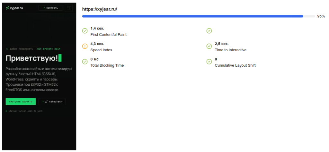Click the "Total Blocking Time" label
The height and width of the screenshot is (152, 329).
pyautogui.click(x=107, y=65)
